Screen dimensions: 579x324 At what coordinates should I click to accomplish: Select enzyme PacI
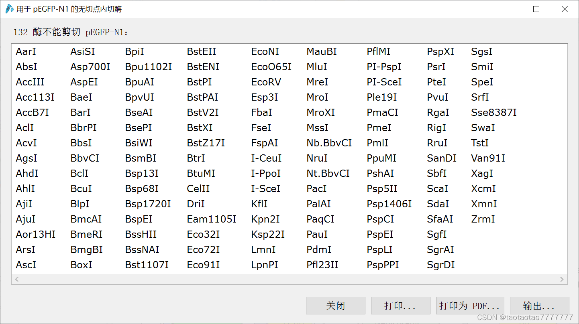coord(316,189)
